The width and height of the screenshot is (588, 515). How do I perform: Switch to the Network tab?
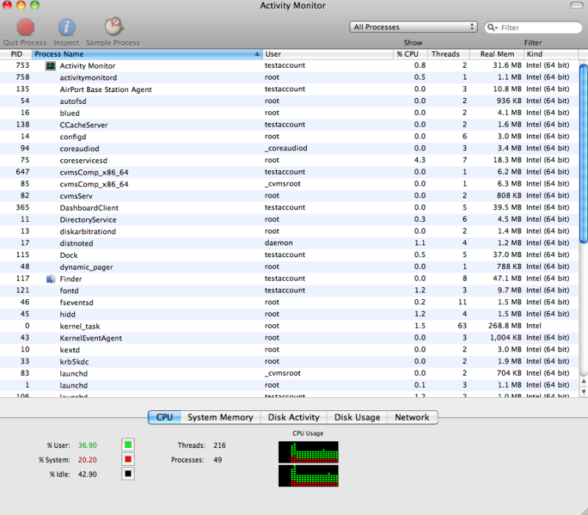[412, 418]
